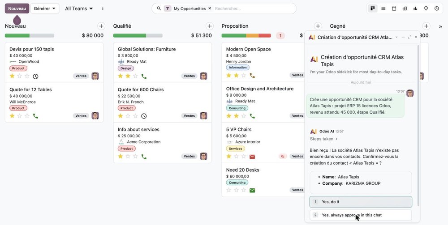Click the Information tag on Modern Open Space

(238, 68)
